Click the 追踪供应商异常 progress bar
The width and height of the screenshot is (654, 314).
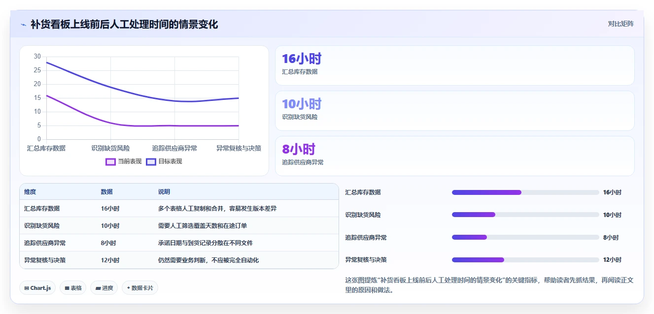[525, 237]
